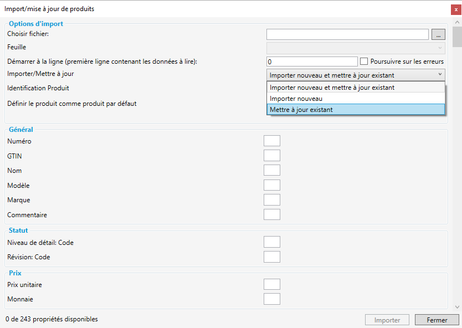Viewport: 462px width, 328px height.
Task: Select 'Importer nouveau et mettre à jour existant' list item
Action: [356, 88]
